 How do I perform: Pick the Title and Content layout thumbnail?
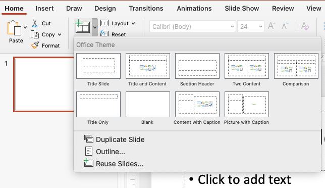click(148, 66)
